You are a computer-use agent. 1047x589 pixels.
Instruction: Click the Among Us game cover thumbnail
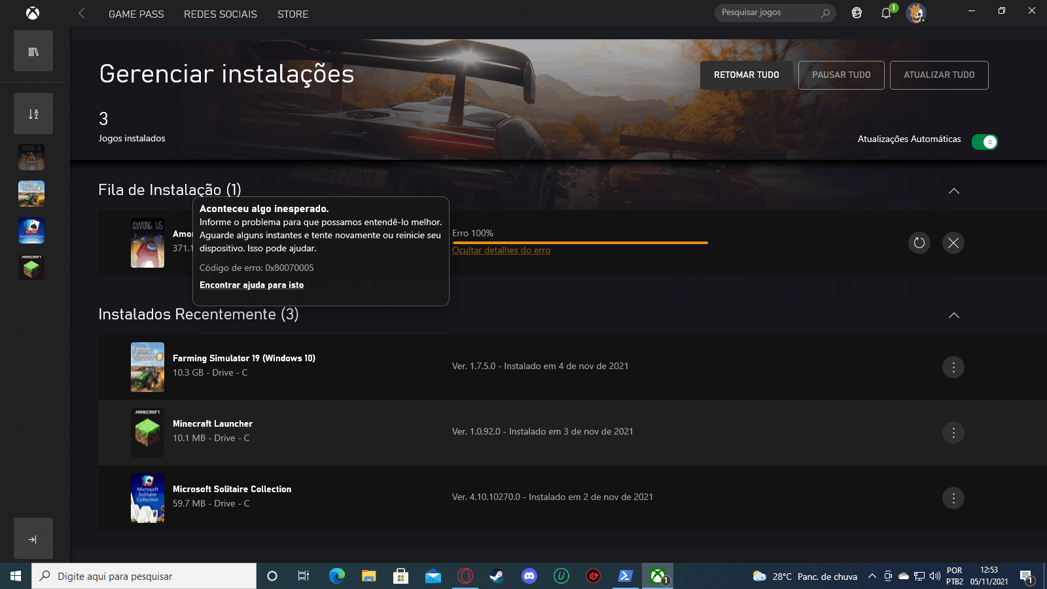[147, 243]
